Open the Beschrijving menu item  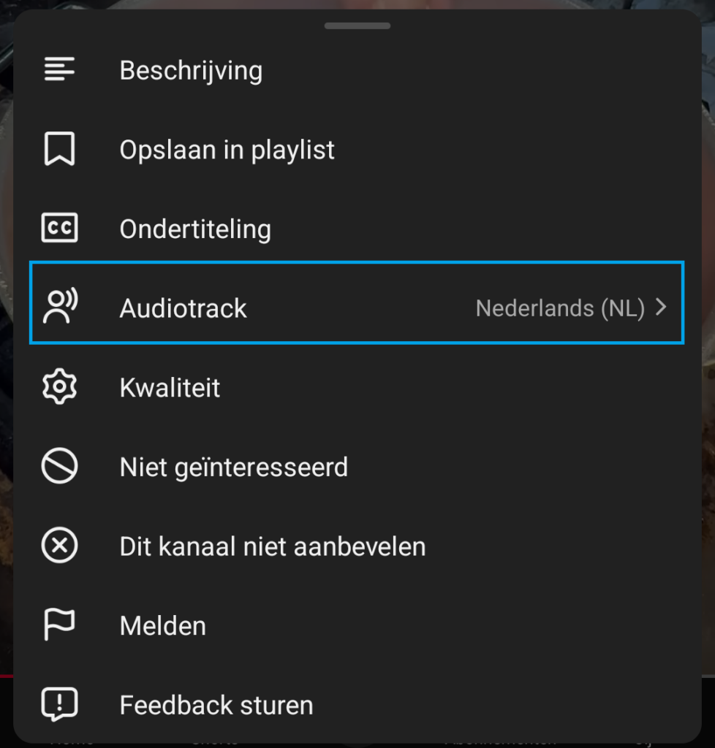[x=191, y=71]
